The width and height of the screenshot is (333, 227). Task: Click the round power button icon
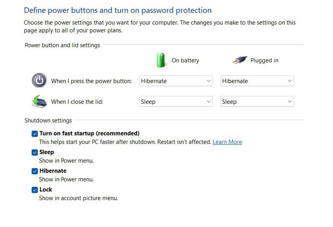(39, 80)
